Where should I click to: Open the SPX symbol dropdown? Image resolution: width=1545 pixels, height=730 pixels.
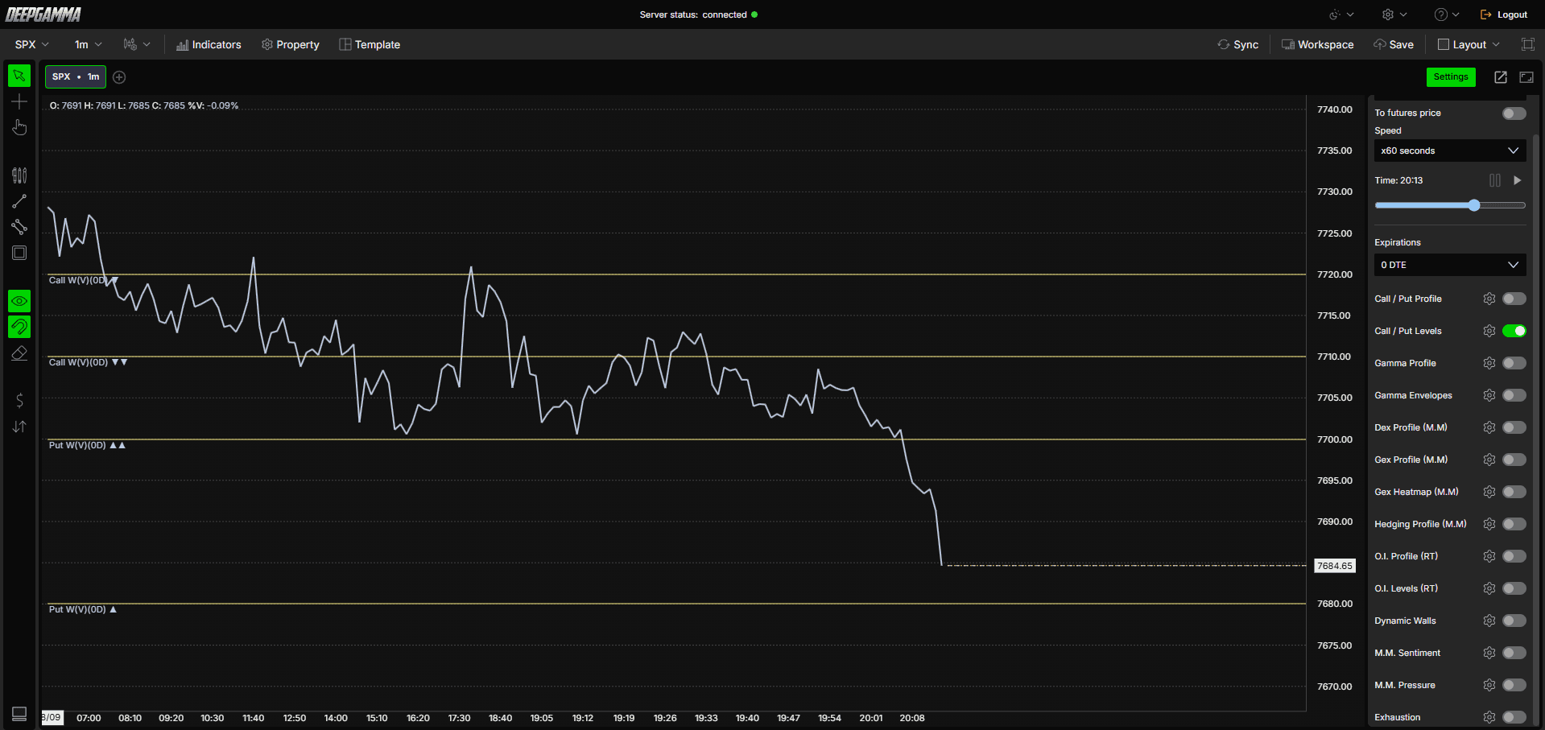point(32,44)
